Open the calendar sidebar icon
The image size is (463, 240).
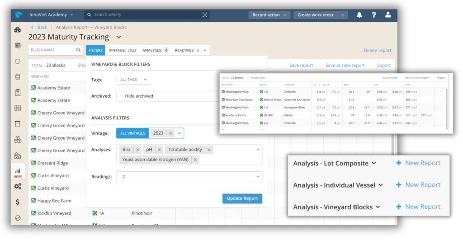18,46
